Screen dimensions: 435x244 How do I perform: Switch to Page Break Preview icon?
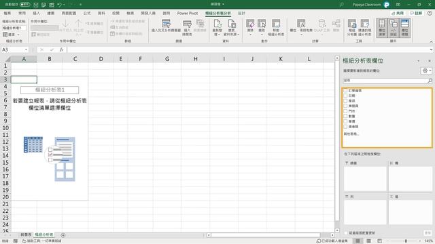pos(379,241)
